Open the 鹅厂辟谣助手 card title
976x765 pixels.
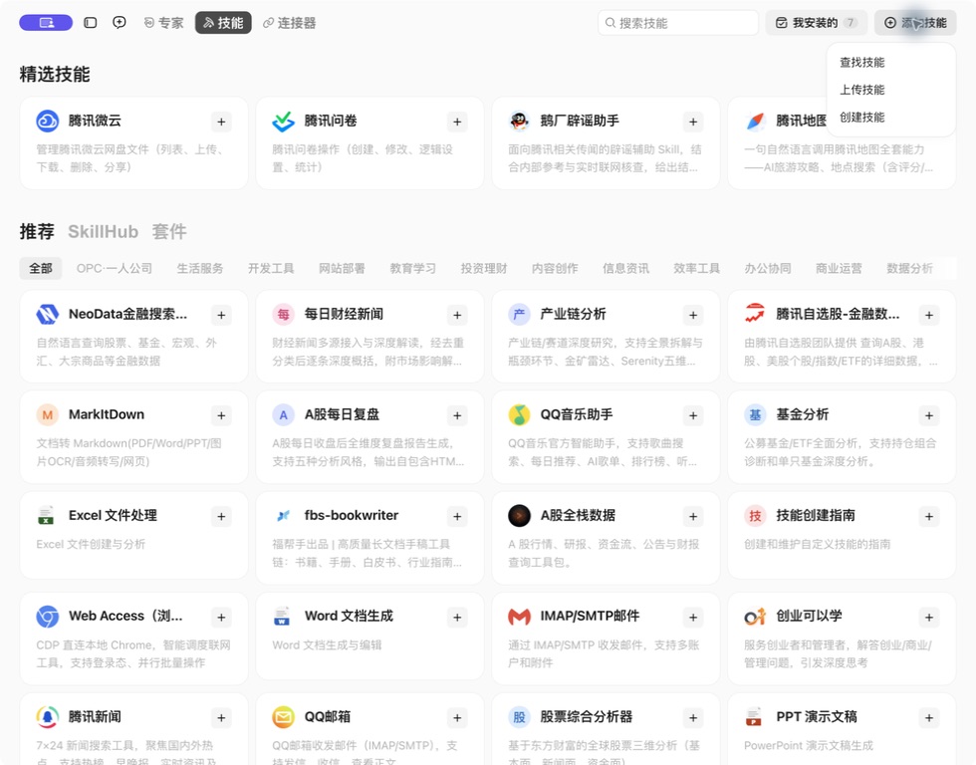pos(580,121)
